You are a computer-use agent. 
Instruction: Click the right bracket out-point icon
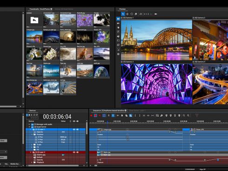pyautogui.click(x=140, y=115)
